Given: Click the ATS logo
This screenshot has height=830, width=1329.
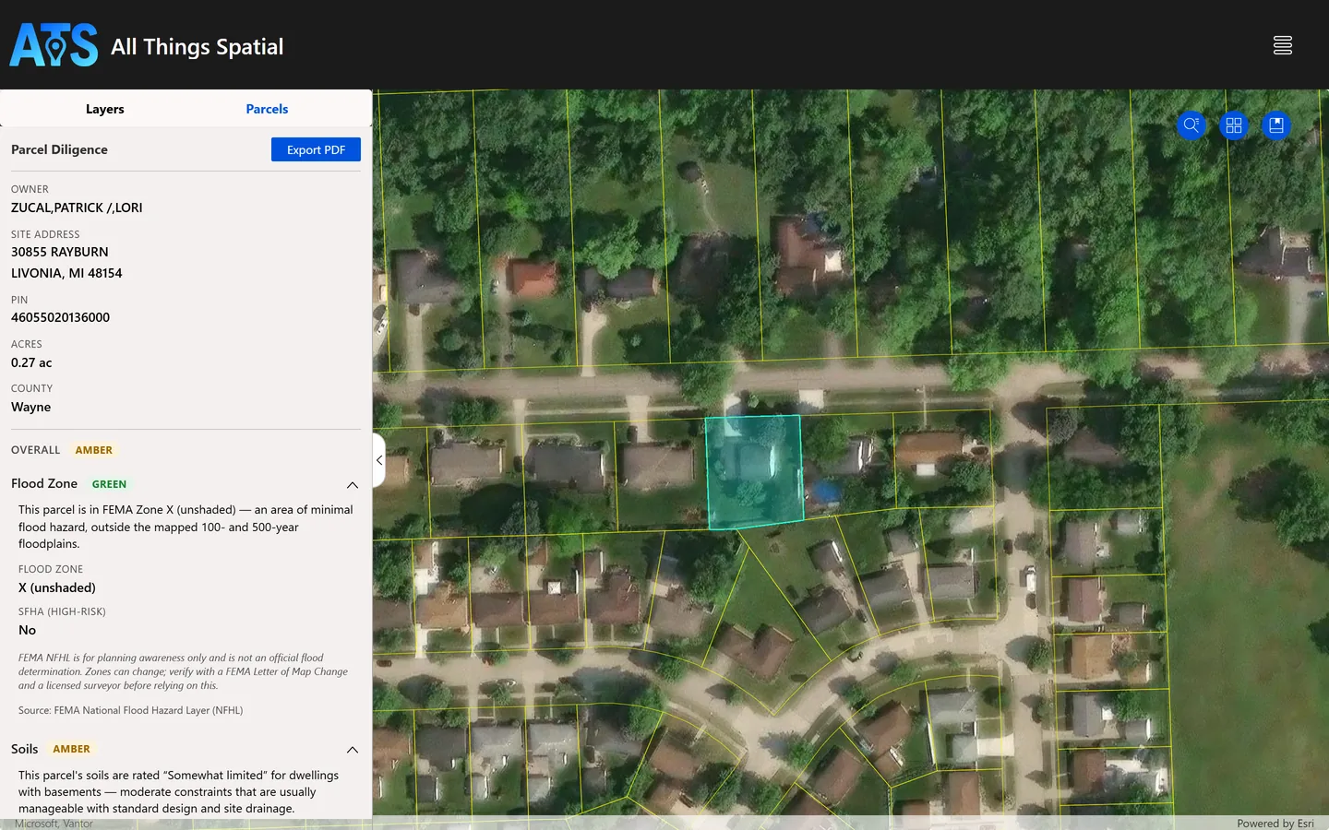Looking at the screenshot, I should point(54,45).
